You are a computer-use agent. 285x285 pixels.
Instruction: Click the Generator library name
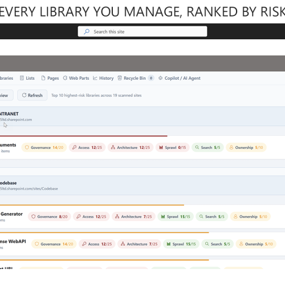pos(11,214)
